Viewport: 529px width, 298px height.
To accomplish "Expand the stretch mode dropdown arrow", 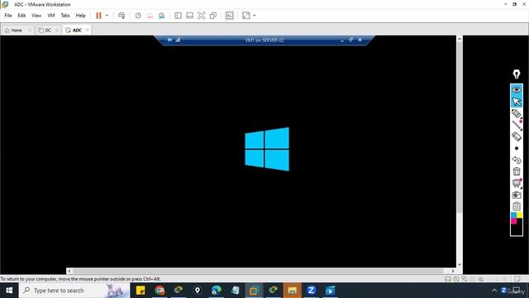I will [255, 16].
